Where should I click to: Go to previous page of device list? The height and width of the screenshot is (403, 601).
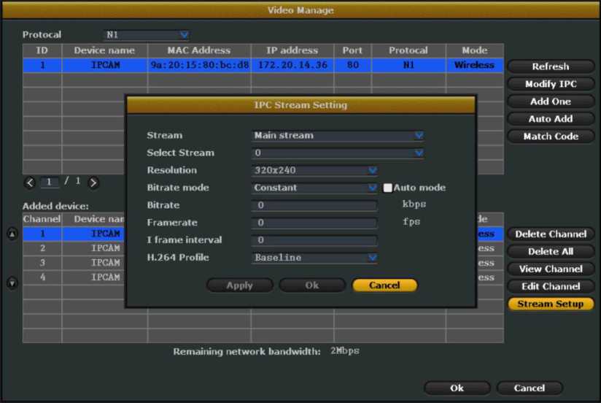(30, 183)
